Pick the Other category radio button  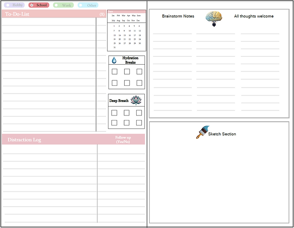point(81,5)
